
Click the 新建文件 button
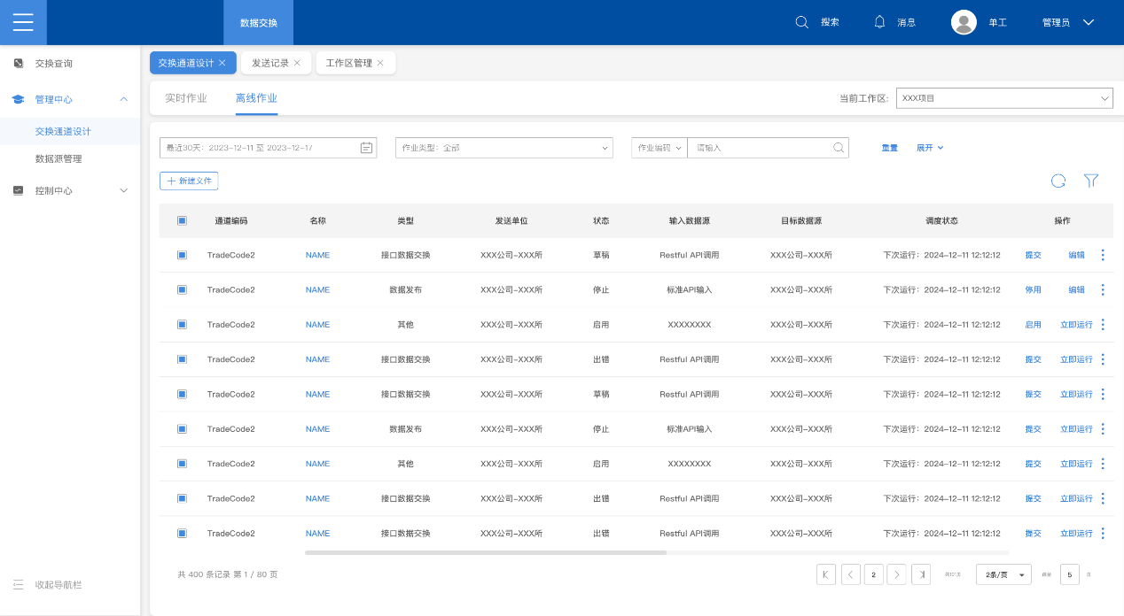189,181
